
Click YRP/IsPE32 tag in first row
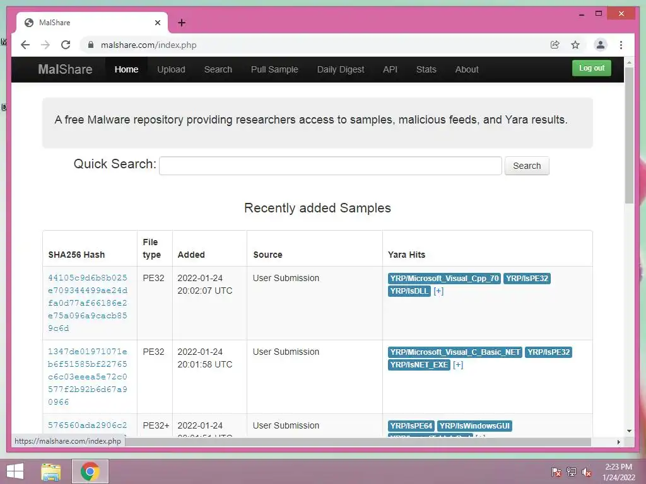(527, 278)
